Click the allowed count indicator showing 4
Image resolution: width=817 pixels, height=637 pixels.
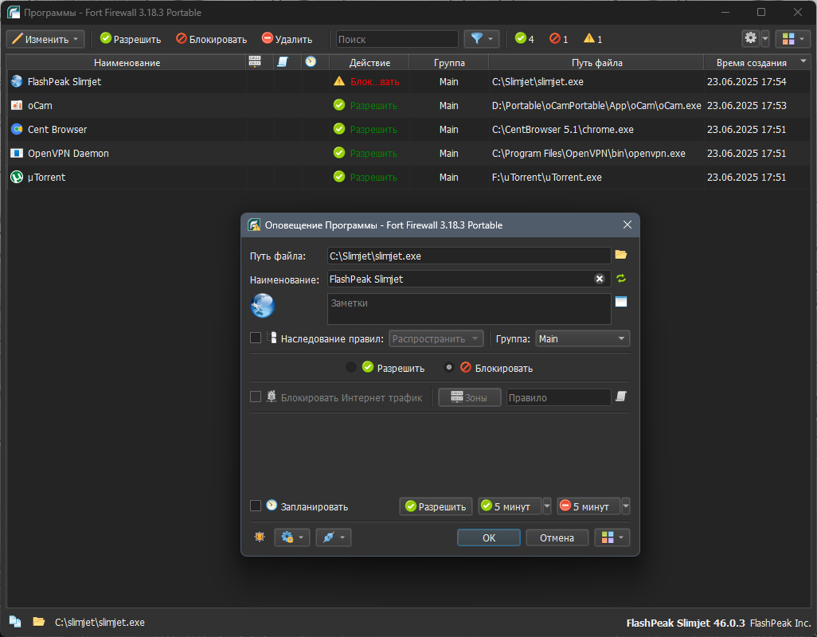[525, 39]
